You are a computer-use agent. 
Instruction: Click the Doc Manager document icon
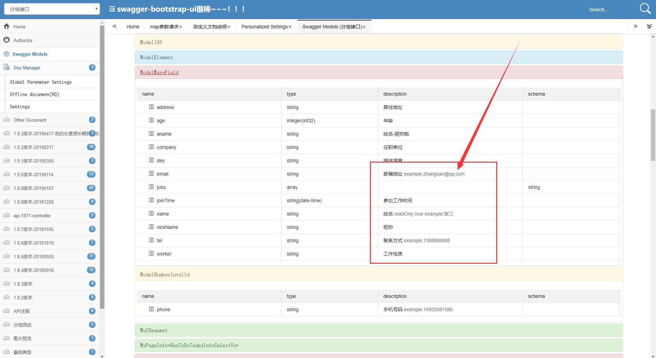(x=7, y=67)
